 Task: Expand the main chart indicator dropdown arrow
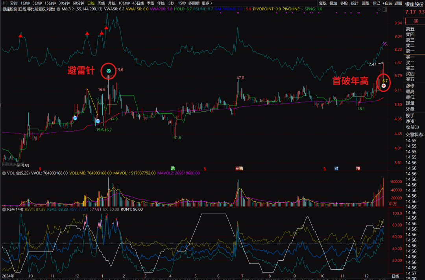coord(58,9)
